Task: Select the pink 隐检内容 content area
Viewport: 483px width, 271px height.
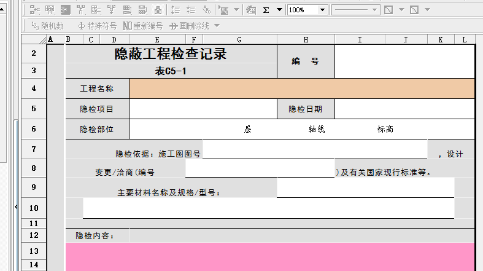Action: [269, 256]
